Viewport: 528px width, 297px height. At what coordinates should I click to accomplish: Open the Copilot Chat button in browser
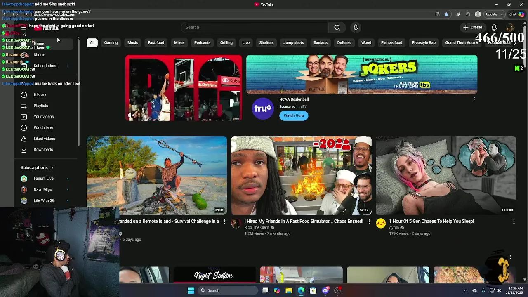517,14
